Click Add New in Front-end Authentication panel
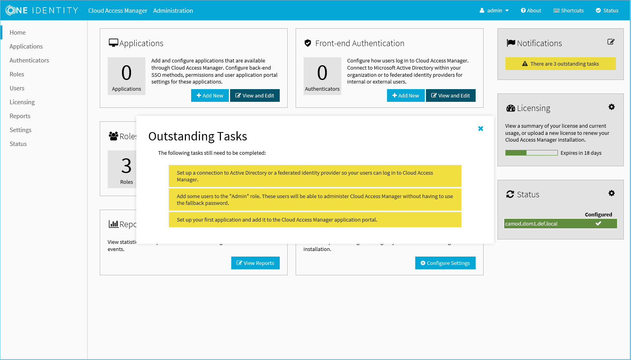 pos(406,95)
